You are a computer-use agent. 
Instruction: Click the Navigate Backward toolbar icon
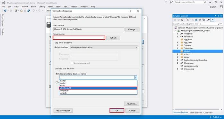(x=5, y=11)
